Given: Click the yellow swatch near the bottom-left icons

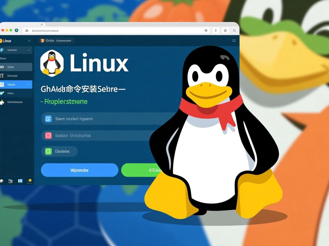Looking at the screenshot, I should (30, 181).
